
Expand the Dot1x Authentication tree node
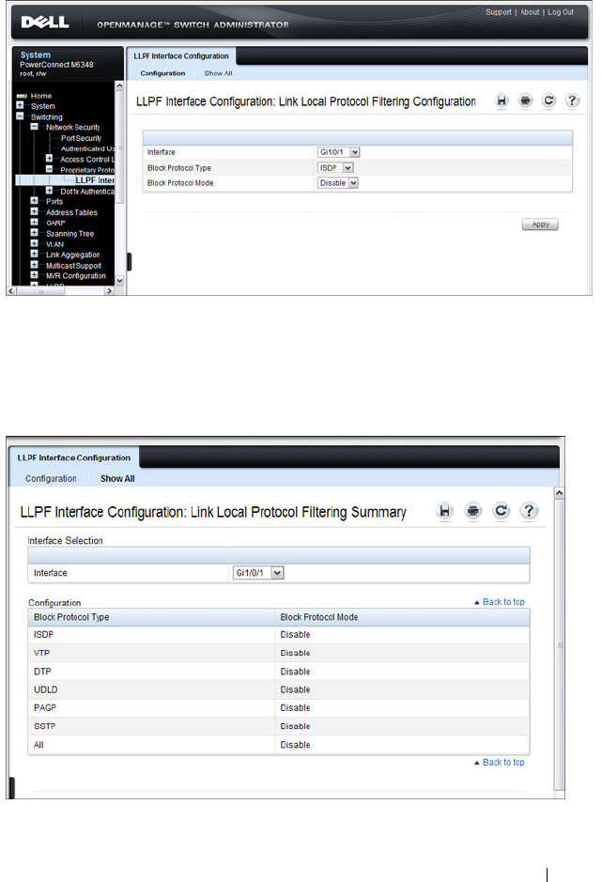pyautogui.click(x=49, y=191)
